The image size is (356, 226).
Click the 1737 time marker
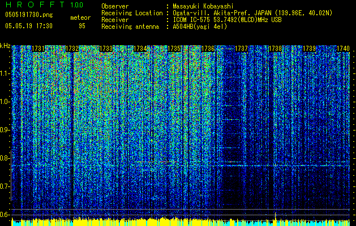pos(242,49)
